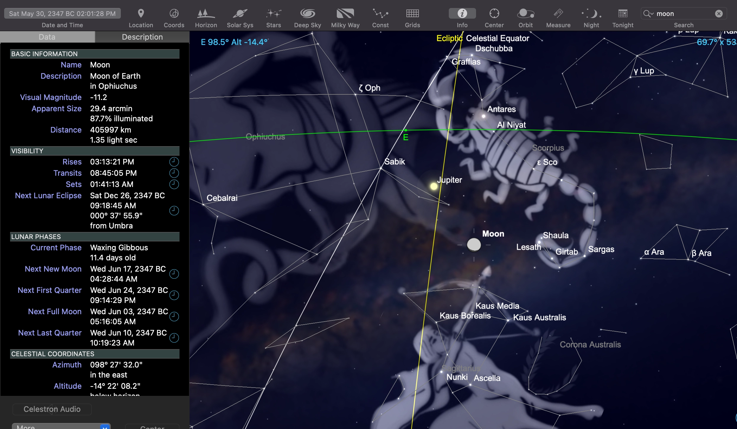Enable Night vision mode
737x429 pixels.
(591, 14)
